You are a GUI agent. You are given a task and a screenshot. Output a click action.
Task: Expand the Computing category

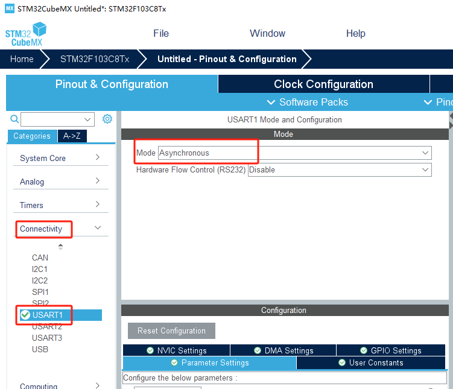pos(61,385)
